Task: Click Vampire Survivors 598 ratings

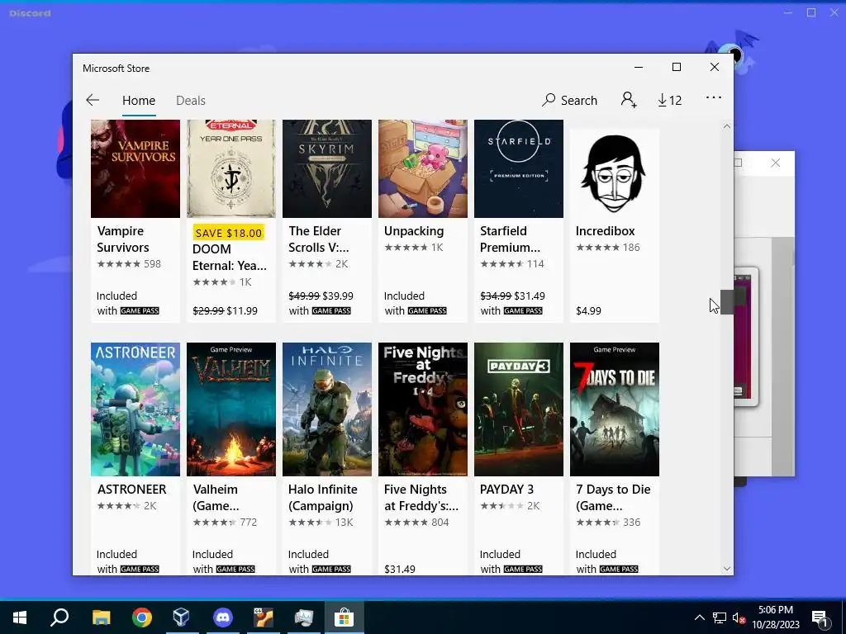Action: click(x=129, y=263)
